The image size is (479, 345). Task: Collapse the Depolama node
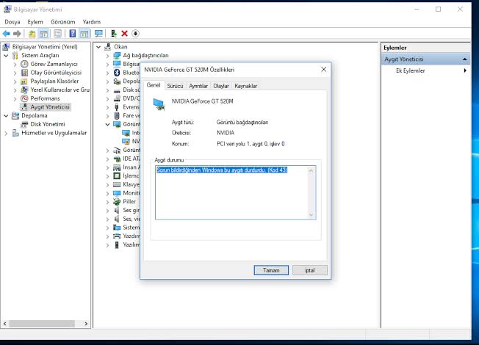tap(6, 116)
